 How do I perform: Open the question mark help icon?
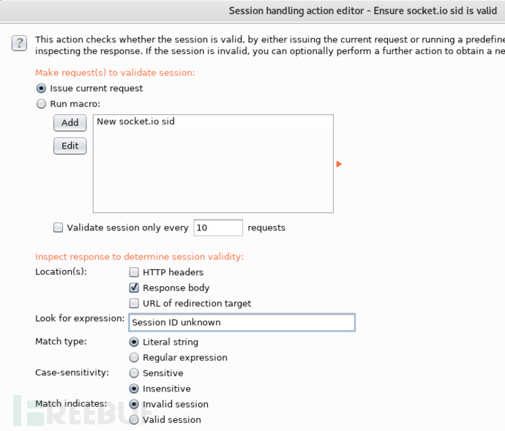(x=19, y=43)
